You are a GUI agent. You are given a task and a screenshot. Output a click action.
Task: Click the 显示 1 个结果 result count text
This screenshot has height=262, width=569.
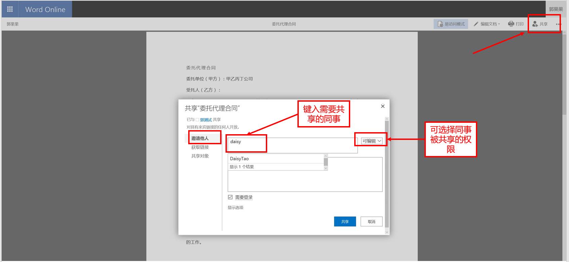click(242, 167)
